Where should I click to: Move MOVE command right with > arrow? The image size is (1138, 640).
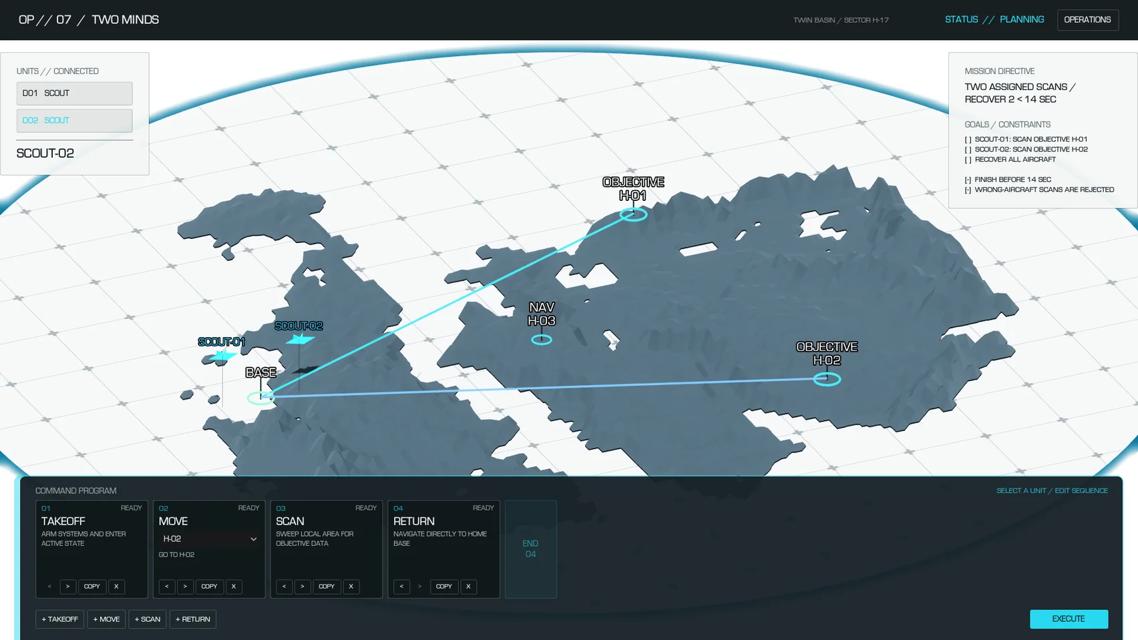185,587
